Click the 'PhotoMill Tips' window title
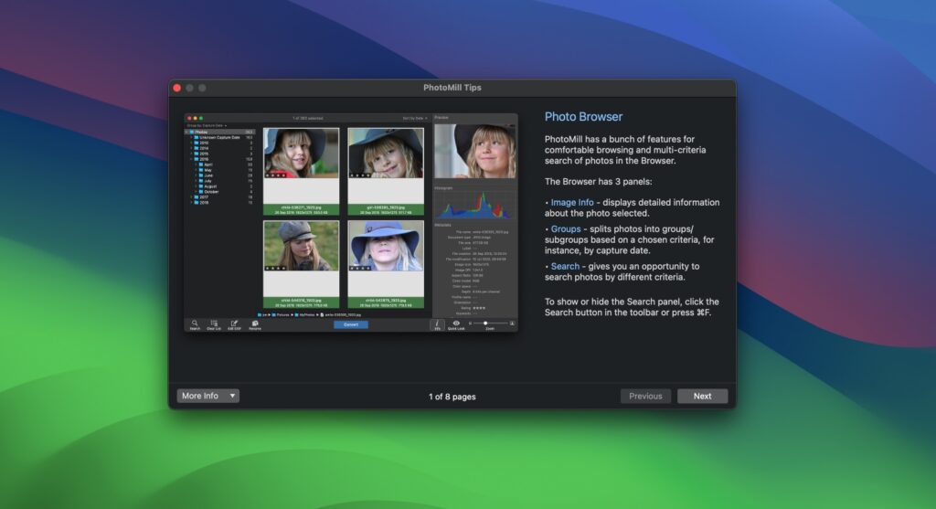The image size is (936, 509). pos(452,88)
